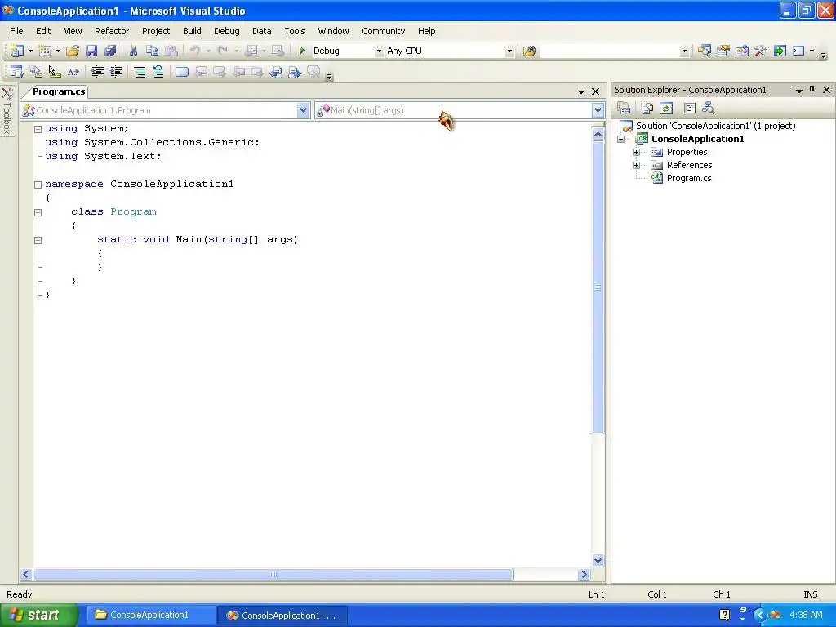The width and height of the screenshot is (836, 627).
Task: Click Show All Files in Solution Explorer
Action: (x=647, y=109)
